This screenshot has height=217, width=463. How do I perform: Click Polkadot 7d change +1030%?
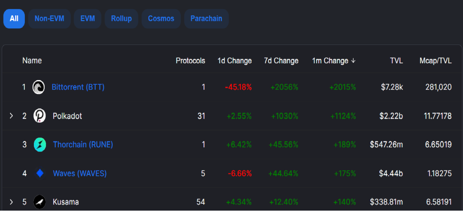point(285,116)
